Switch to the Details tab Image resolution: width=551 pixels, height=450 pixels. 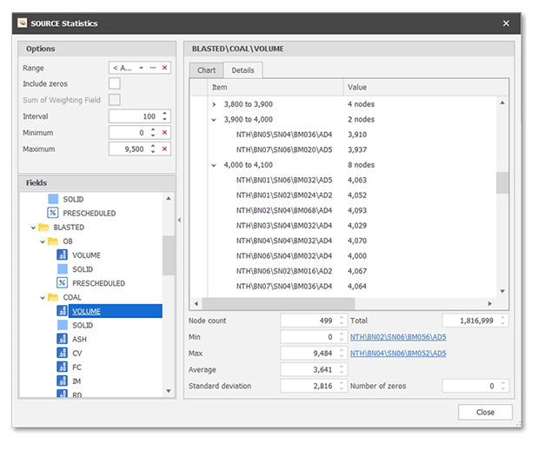point(242,70)
